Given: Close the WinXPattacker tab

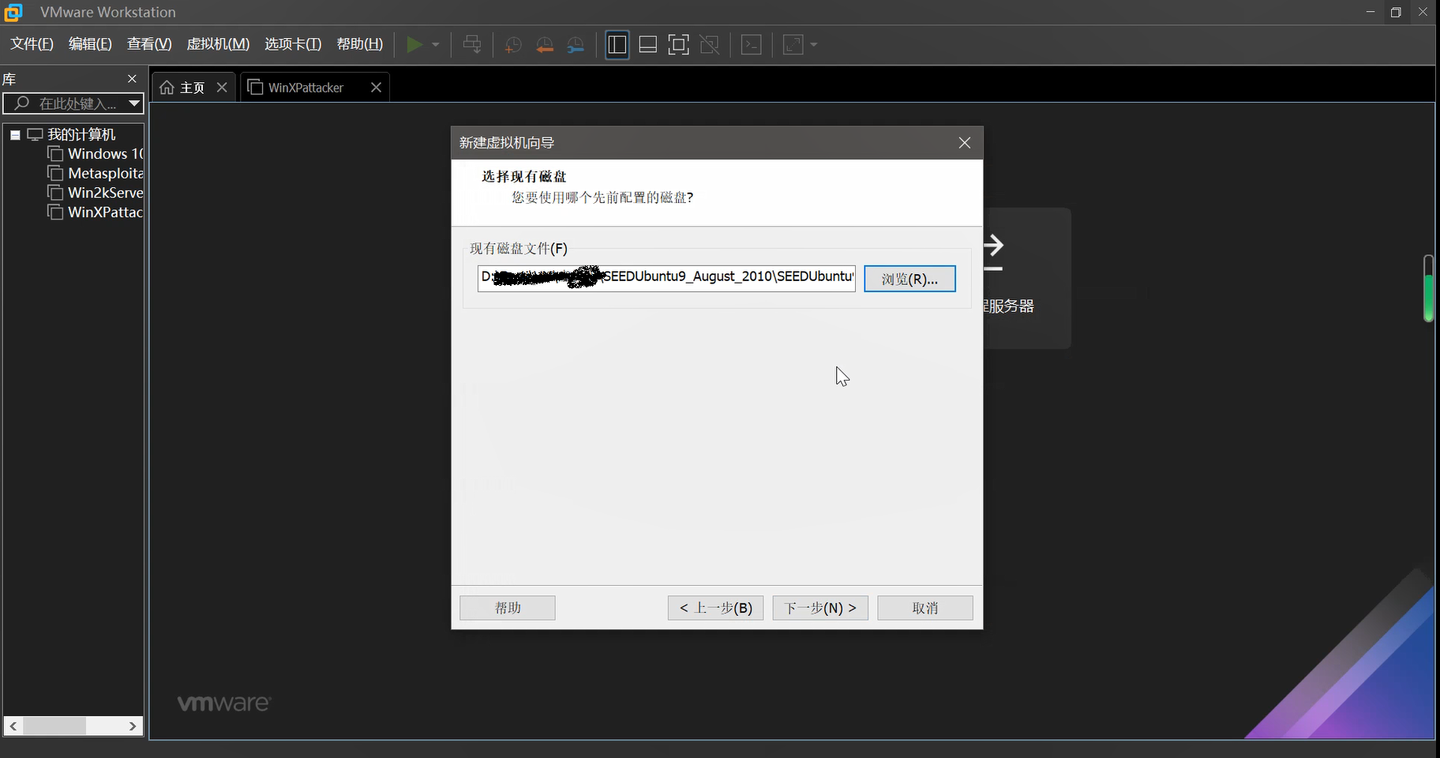Looking at the screenshot, I should tap(376, 88).
